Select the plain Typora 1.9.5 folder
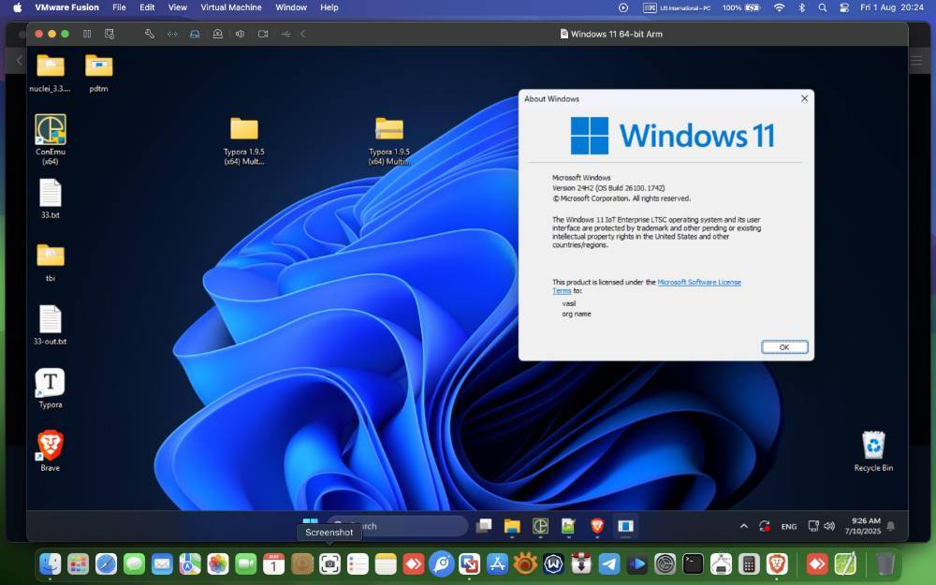Image resolution: width=936 pixels, height=585 pixels. [244, 141]
